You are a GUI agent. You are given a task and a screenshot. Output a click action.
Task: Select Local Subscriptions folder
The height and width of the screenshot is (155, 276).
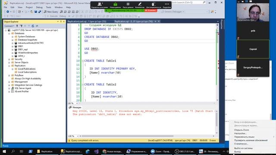tap(27, 72)
